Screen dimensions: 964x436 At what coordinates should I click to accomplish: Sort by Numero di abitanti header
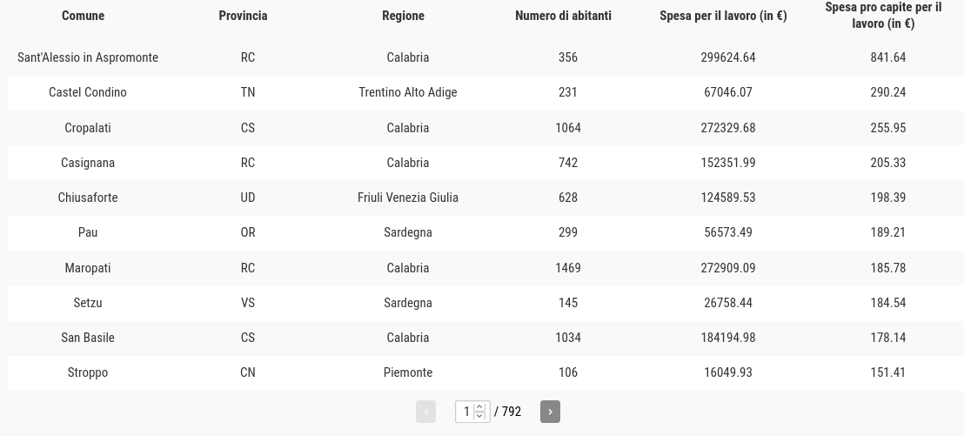pyautogui.click(x=563, y=16)
